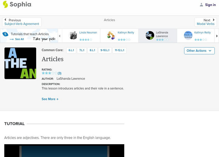Click the blue 5 tutorials badge

click(x=5, y=34)
